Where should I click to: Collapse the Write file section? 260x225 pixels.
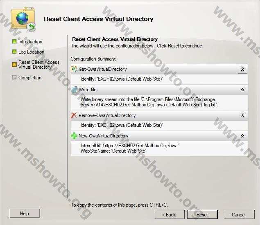point(242,90)
